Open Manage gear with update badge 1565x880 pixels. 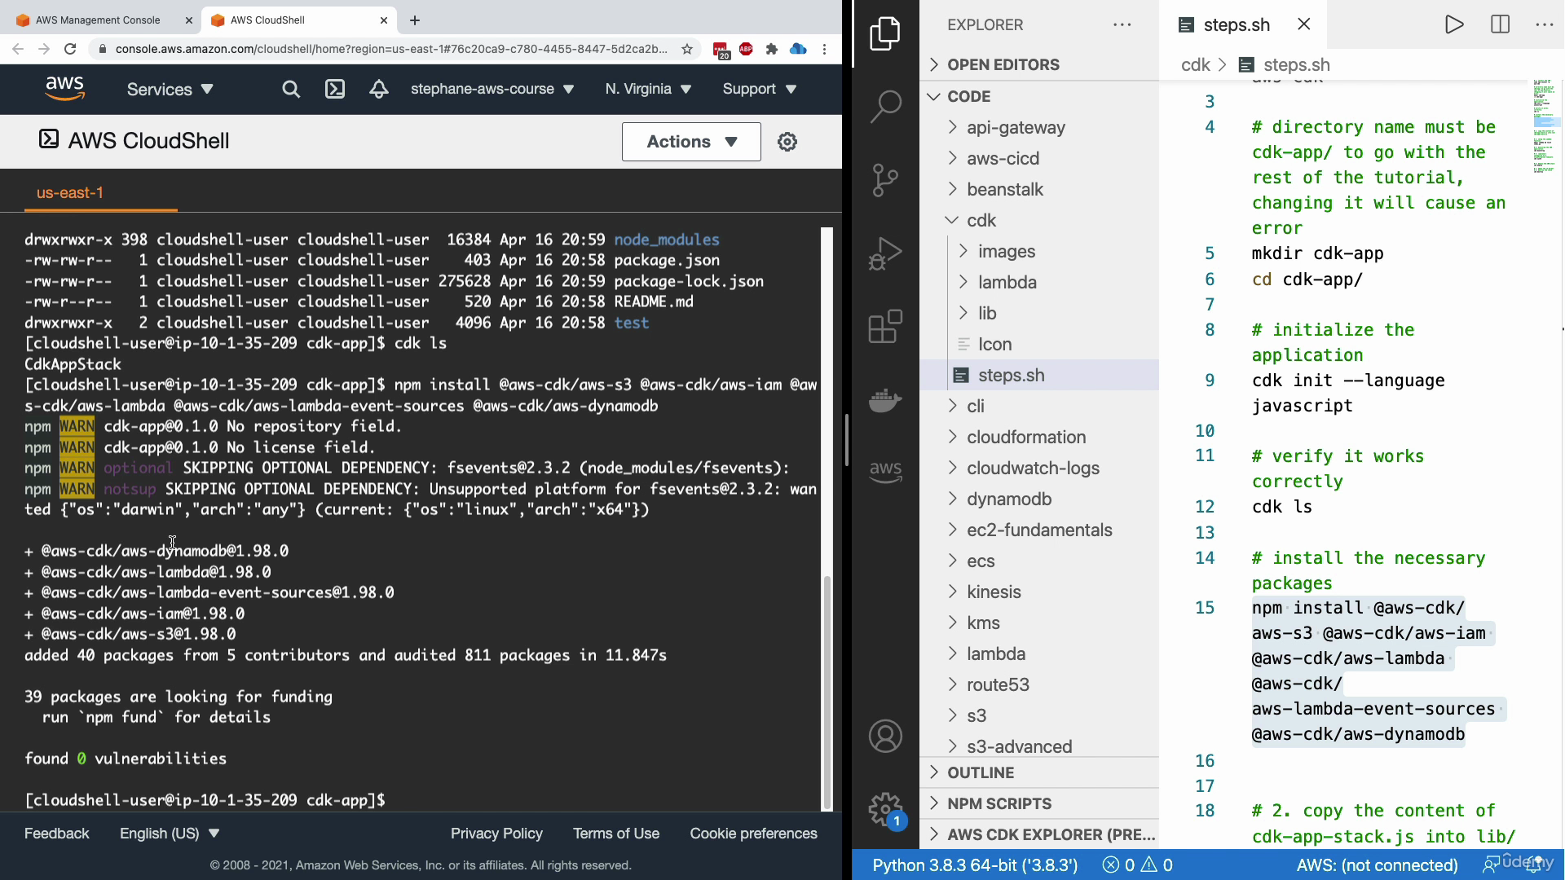[x=885, y=810]
